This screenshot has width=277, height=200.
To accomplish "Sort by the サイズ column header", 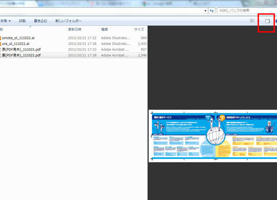I will [x=139, y=29].
